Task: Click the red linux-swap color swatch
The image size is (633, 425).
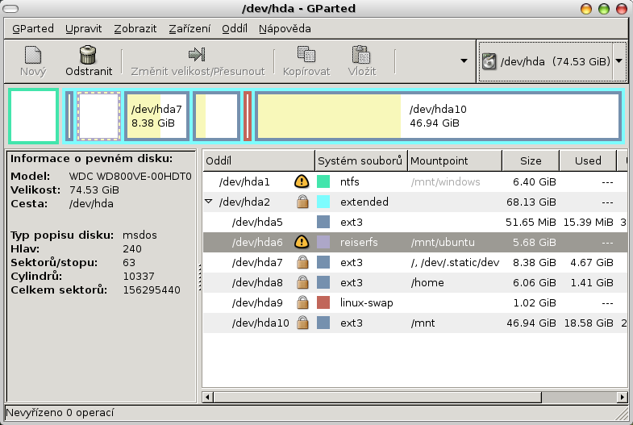Action: coord(323,302)
